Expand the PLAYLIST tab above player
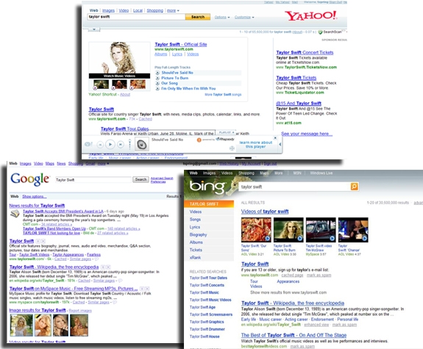 click(x=227, y=132)
